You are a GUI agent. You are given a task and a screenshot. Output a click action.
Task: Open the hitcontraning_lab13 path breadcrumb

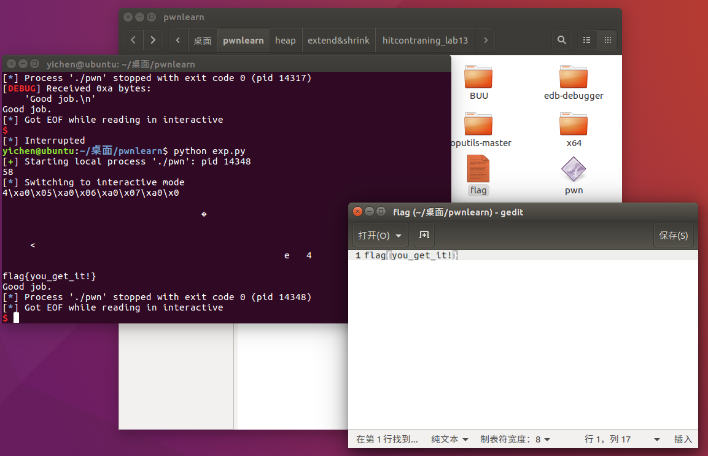coord(425,41)
